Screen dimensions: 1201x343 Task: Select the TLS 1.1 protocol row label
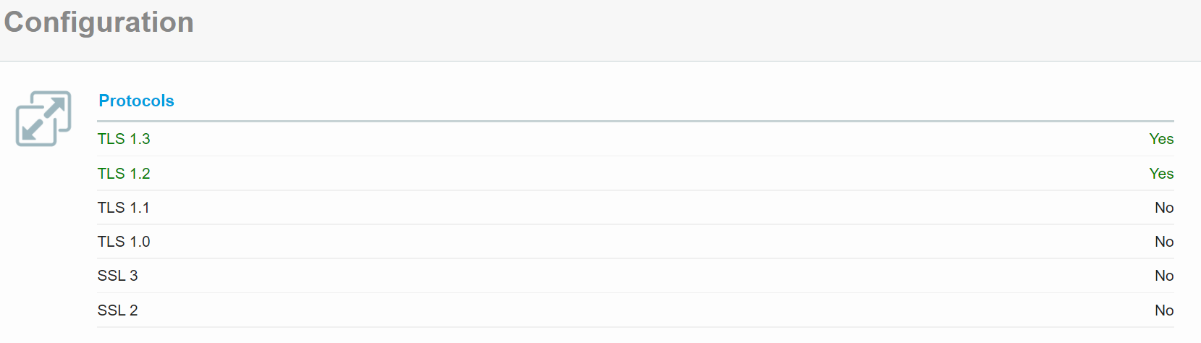124,208
